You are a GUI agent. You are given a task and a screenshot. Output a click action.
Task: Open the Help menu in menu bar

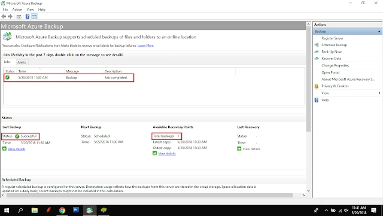click(42, 10)
